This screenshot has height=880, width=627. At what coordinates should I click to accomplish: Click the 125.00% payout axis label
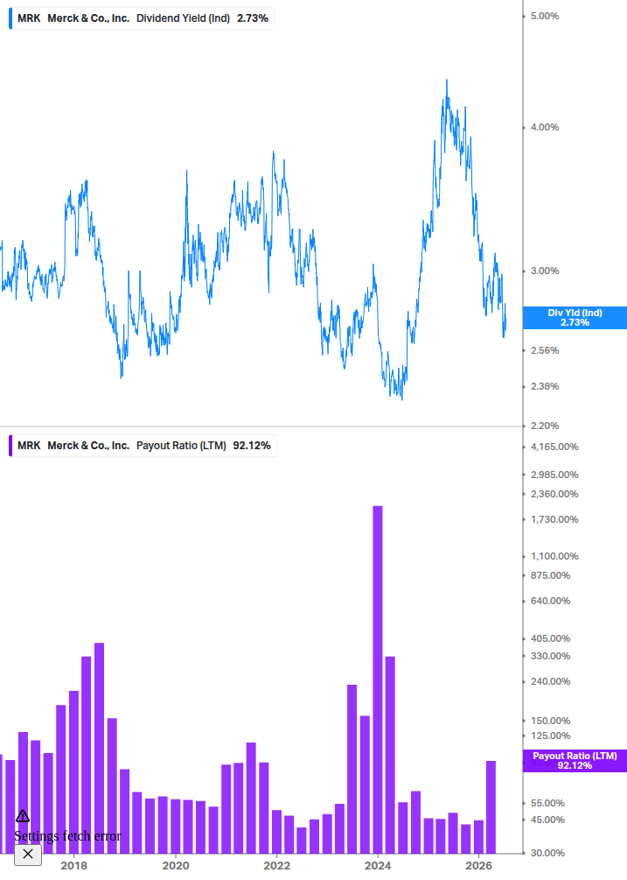pyautogui.click(x=550, y=736)
